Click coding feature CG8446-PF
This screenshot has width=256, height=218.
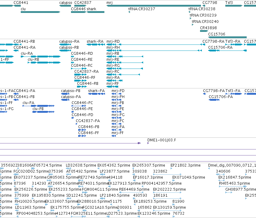coord(82,136)
